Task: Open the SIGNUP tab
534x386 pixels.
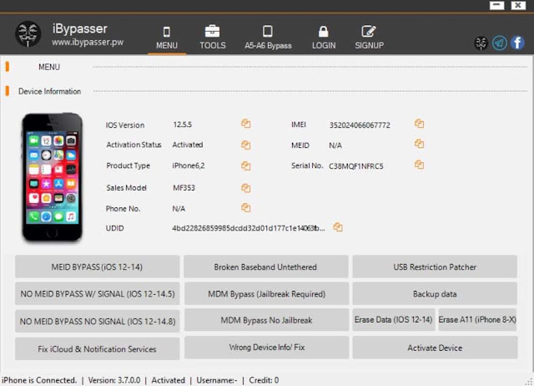Action: pyautogui.click(x=369, y=38)
